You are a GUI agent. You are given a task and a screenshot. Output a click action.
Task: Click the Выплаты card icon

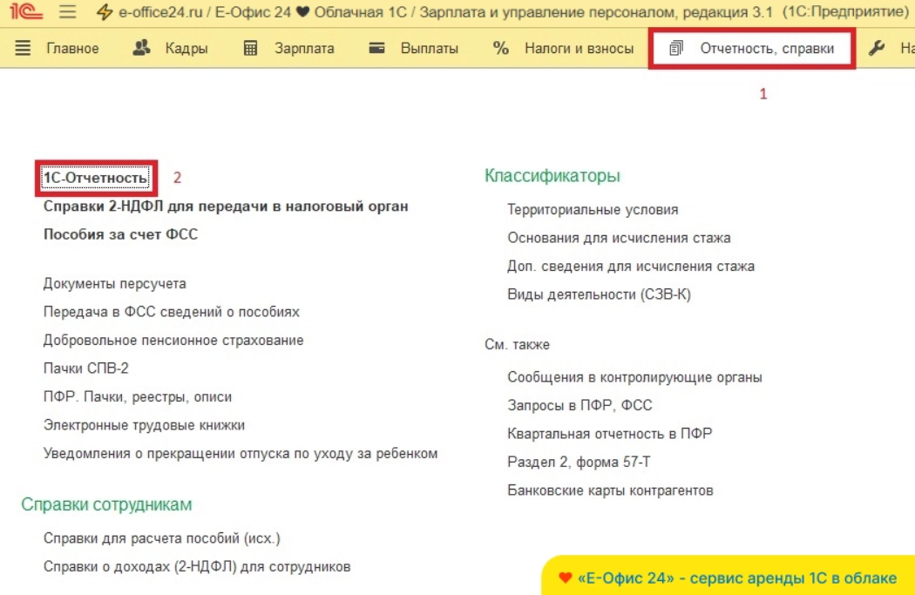click(x=376, y=49)
